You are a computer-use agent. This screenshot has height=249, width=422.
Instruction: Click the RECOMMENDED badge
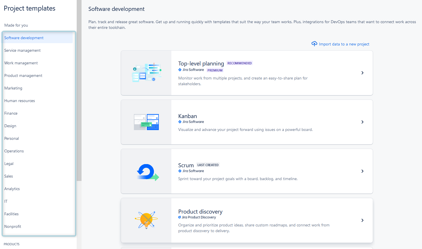pyautogui.click(x=240, y=63)
